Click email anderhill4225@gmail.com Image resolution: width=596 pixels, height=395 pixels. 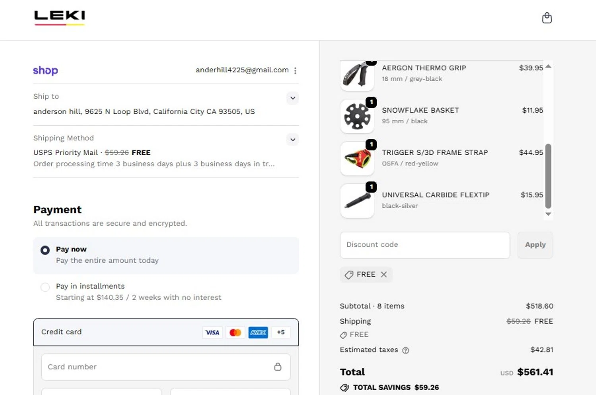tap(242, 70)
